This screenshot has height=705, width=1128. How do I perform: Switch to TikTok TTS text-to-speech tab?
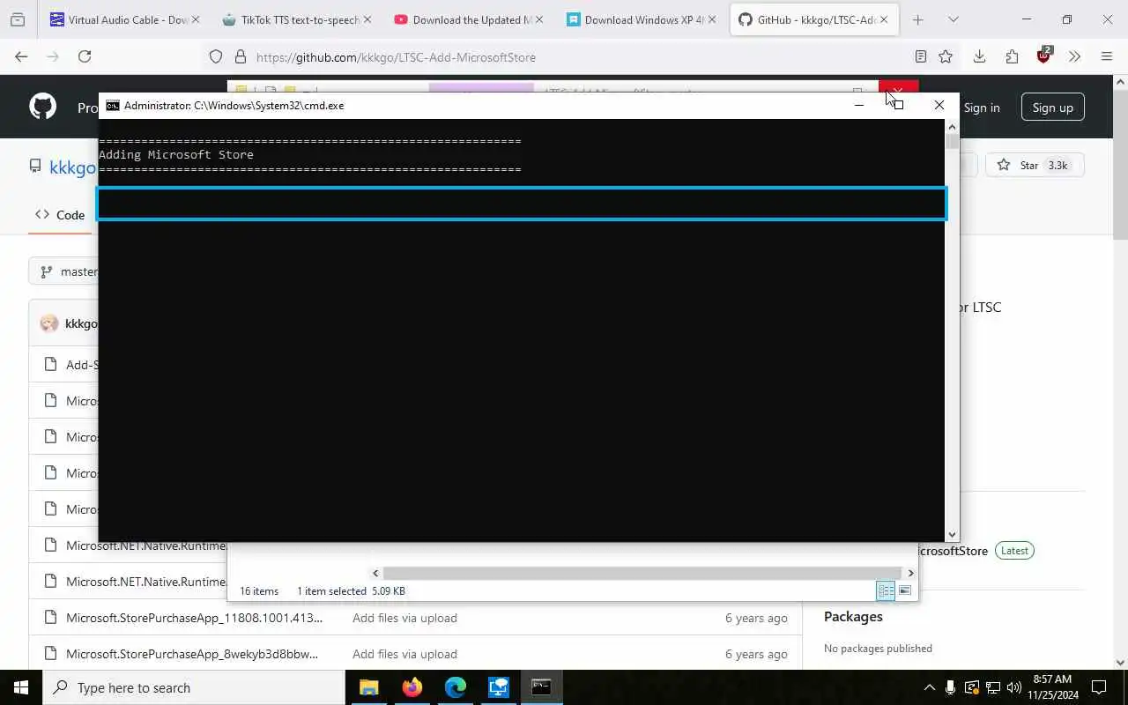point(296,19)
